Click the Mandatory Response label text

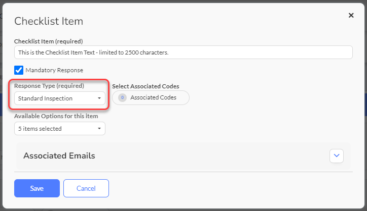54,70
